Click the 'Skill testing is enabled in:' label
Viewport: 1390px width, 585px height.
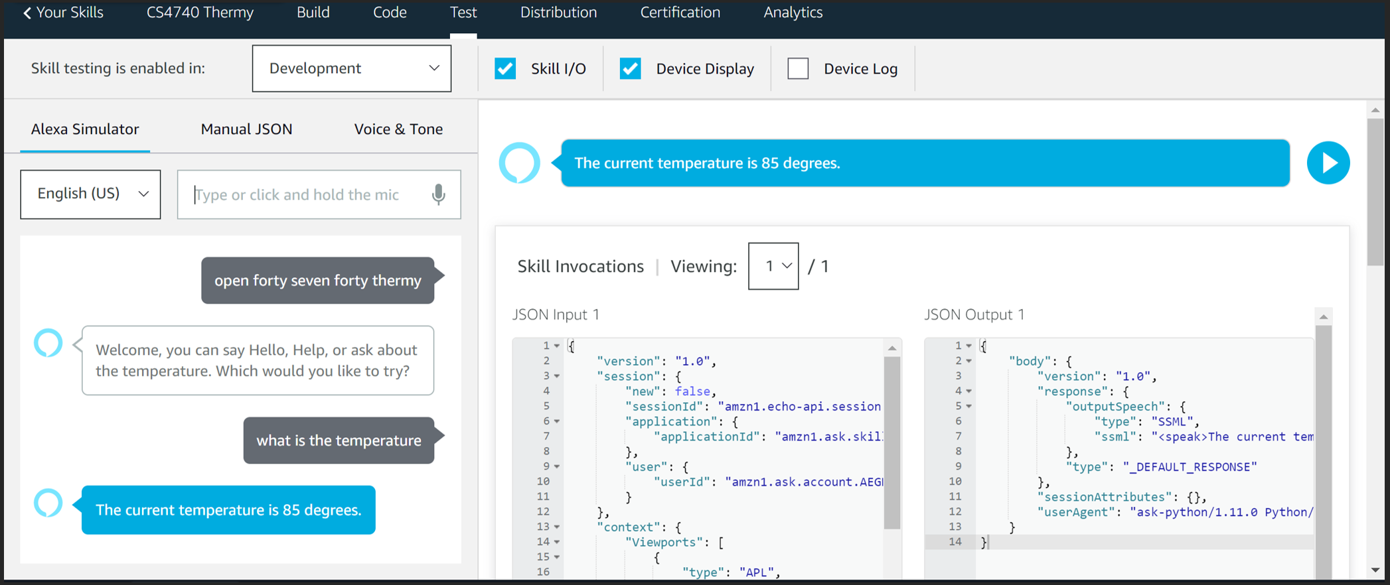tap(118, 68)
